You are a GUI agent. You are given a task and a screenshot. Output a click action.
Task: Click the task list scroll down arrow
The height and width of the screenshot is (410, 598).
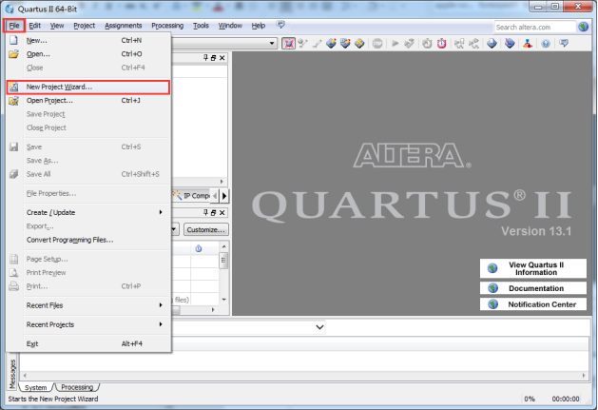click(x=223, y=300)
